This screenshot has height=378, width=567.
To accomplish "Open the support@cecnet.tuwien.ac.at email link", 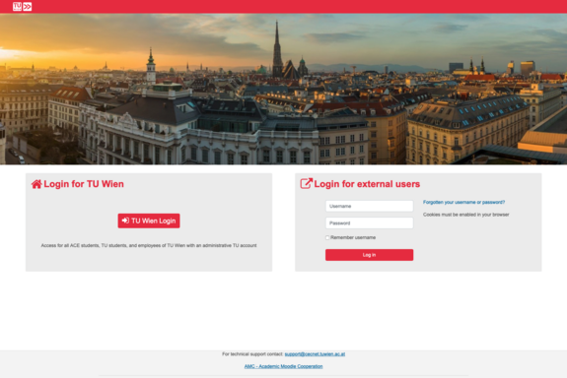I will click(315, 354).
